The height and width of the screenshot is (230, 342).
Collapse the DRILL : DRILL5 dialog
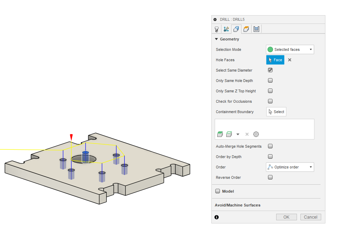(x=215, y=20)
